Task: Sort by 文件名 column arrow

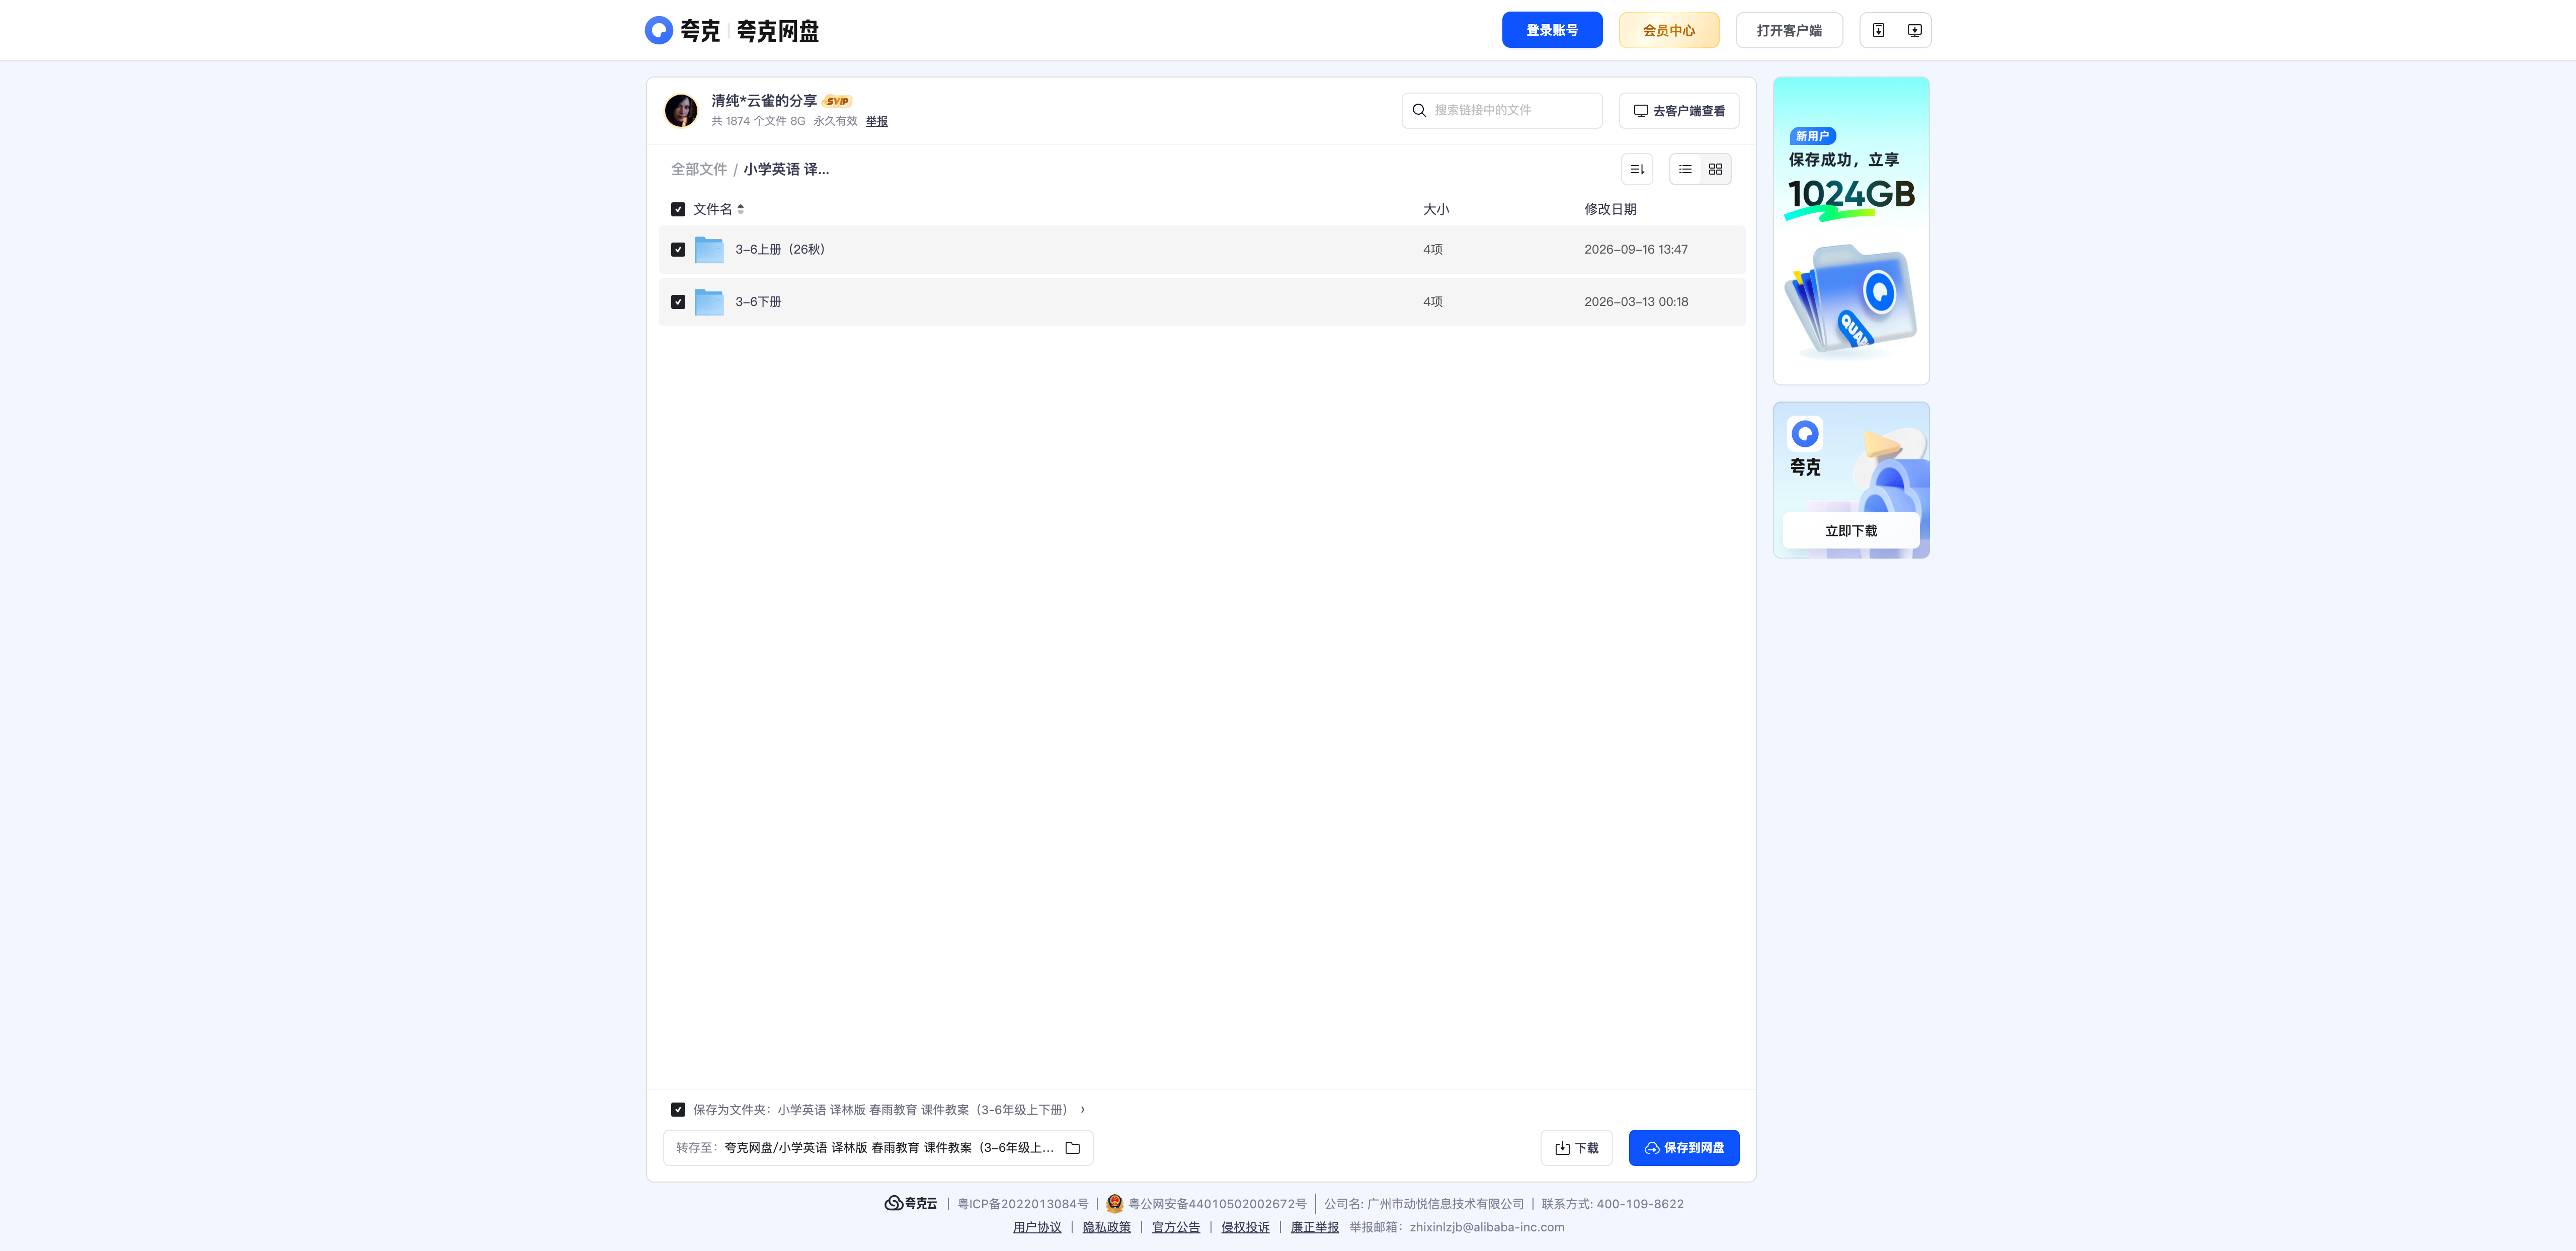Action: click(740, 209)
